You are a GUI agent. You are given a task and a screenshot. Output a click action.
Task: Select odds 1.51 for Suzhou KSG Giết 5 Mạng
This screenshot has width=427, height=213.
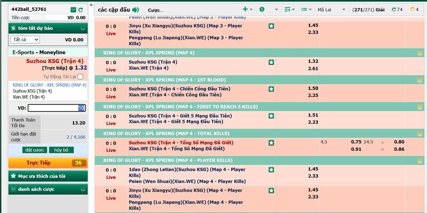(x=313, y=116)
